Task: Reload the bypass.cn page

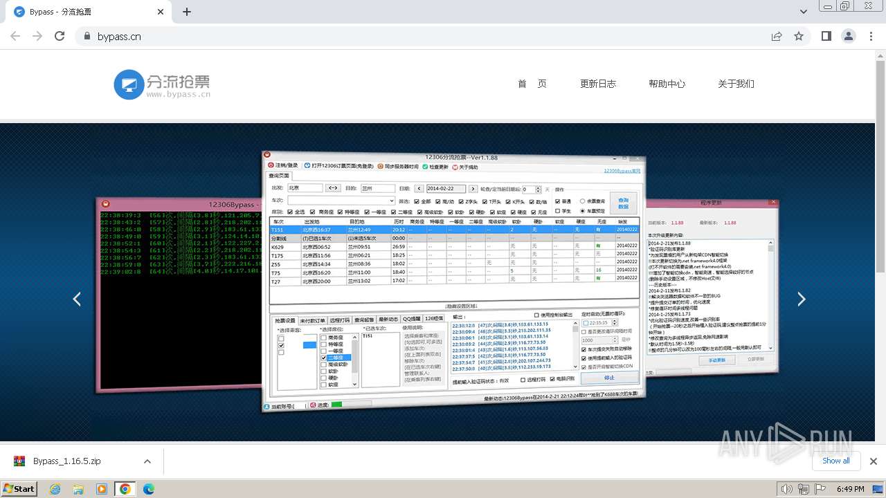Action: 60,36
